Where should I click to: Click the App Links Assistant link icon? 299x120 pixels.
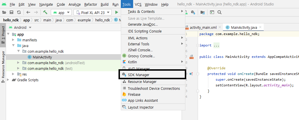124,100
